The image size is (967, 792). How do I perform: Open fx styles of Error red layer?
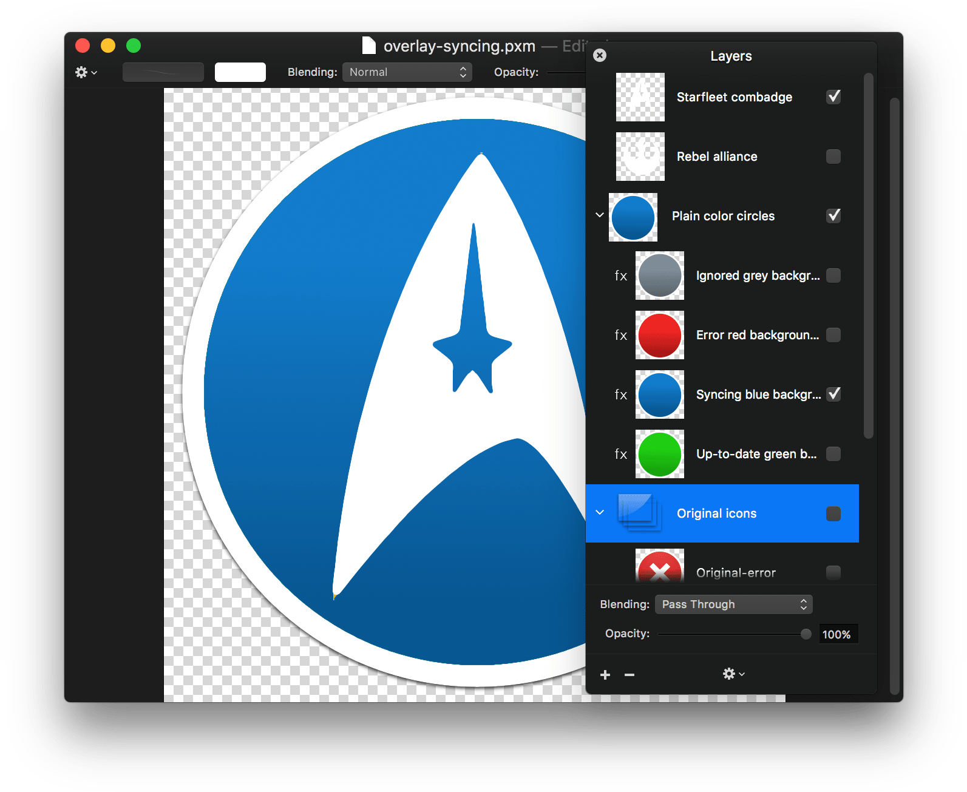(x=620, y=335)
